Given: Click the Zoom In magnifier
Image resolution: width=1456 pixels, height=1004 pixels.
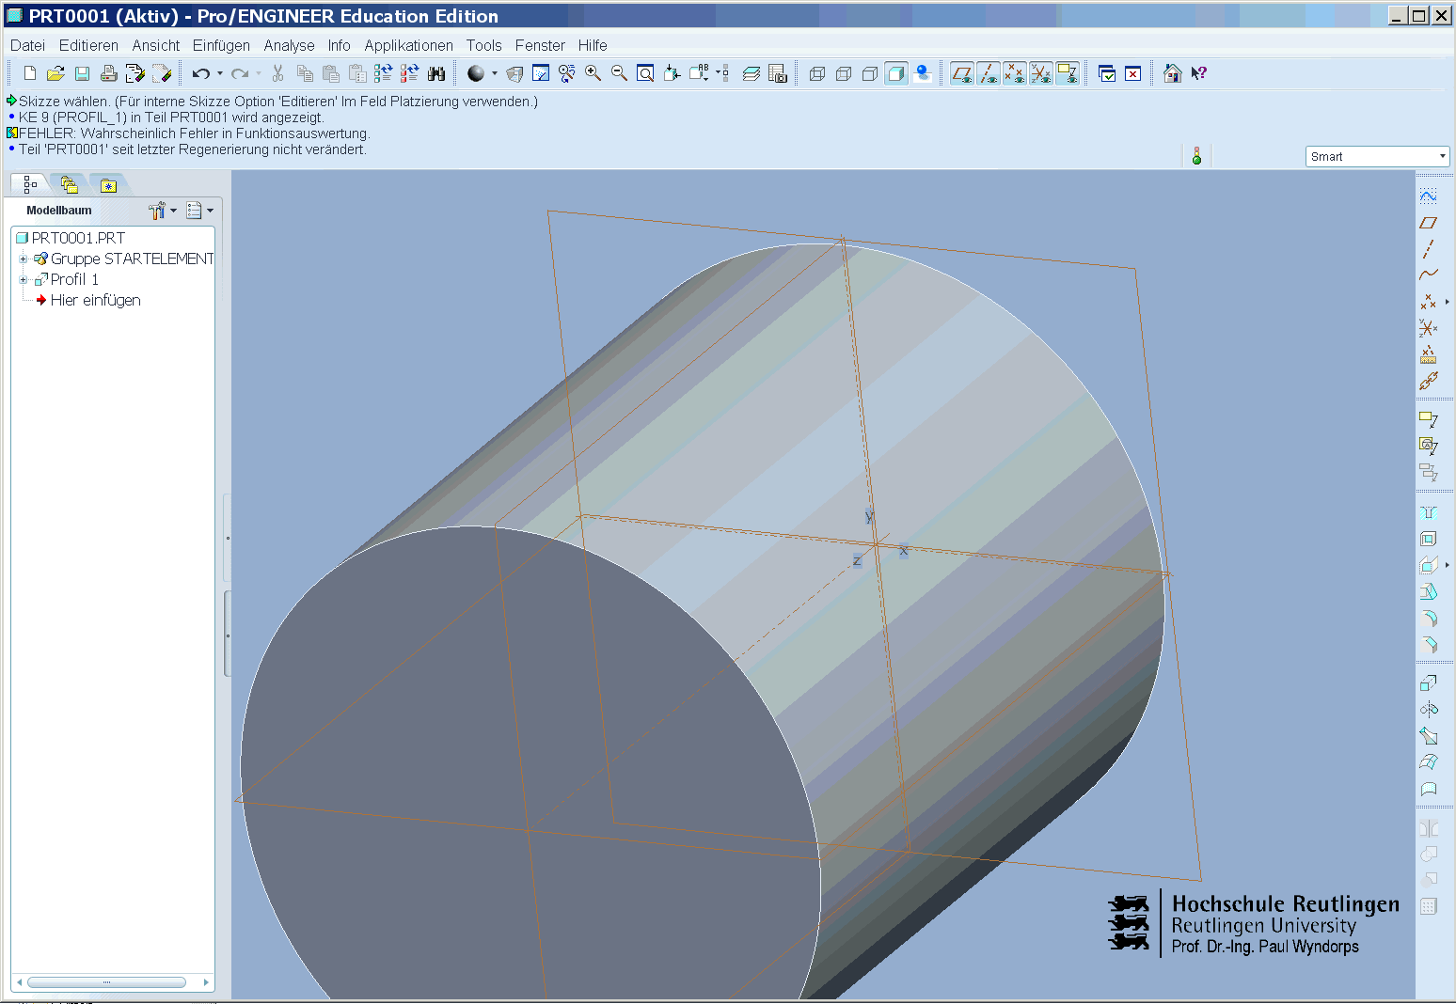Looking at the screenshot, I should click(x=593, y=73).
